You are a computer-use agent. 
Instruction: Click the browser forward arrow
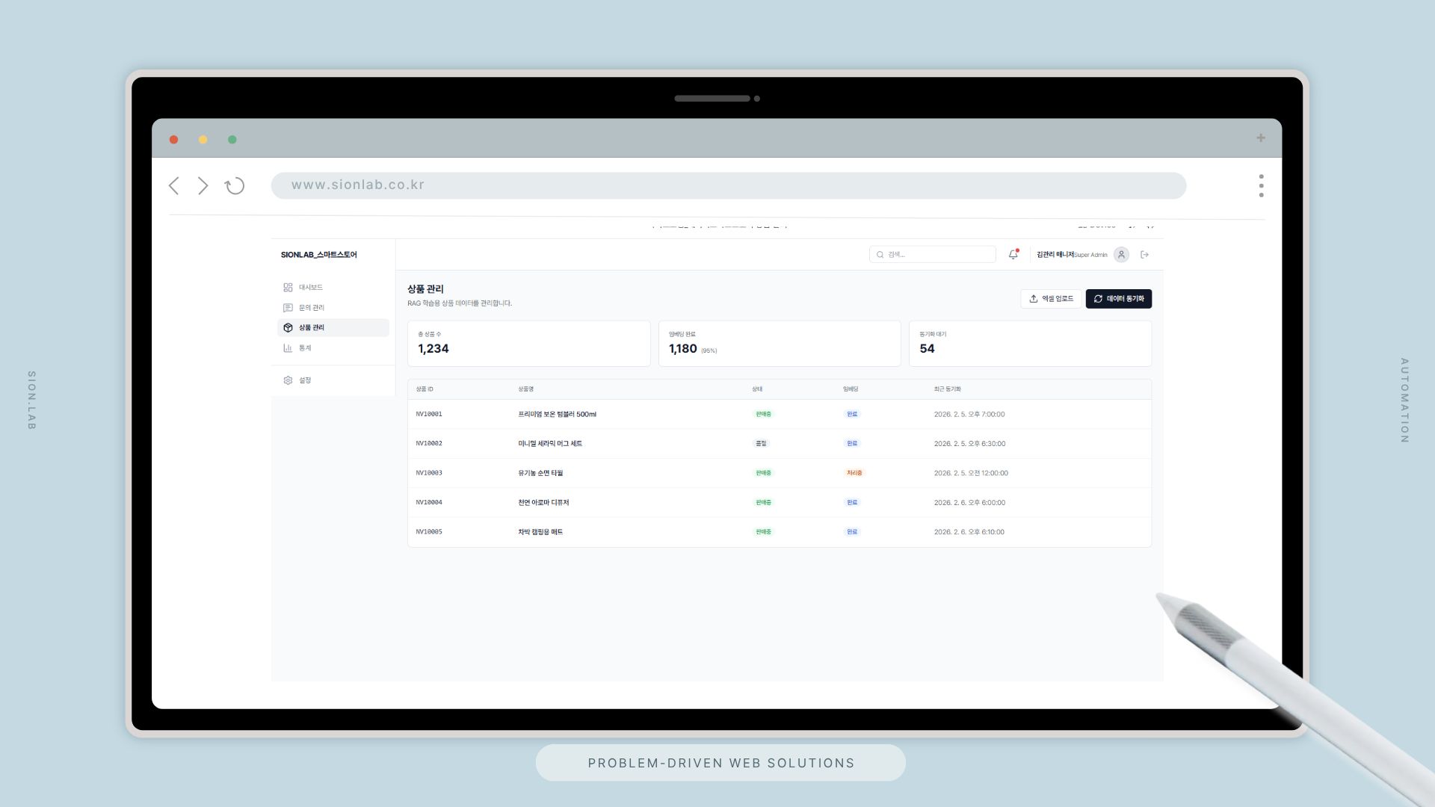click(x=203, y=186)
